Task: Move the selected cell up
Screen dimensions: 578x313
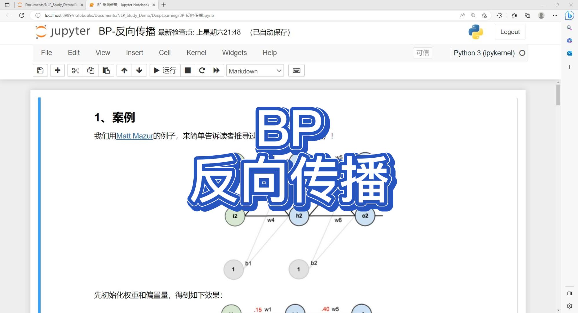Action: pos(124,70)
